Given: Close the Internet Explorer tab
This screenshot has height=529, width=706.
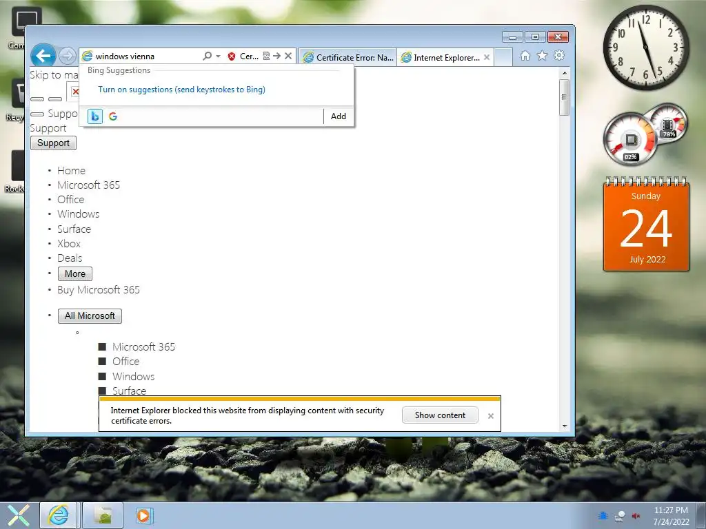Looking at the screenshot, I should click(x=487, y=58).
